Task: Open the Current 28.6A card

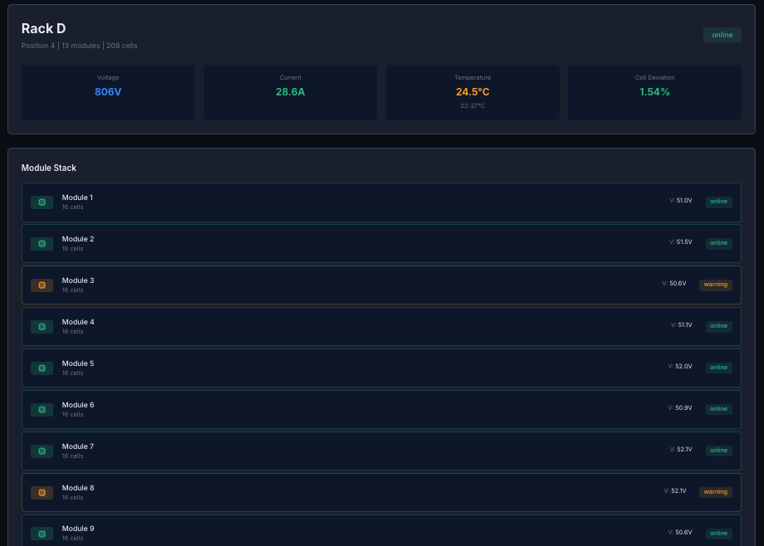Action: coord(290,92)
